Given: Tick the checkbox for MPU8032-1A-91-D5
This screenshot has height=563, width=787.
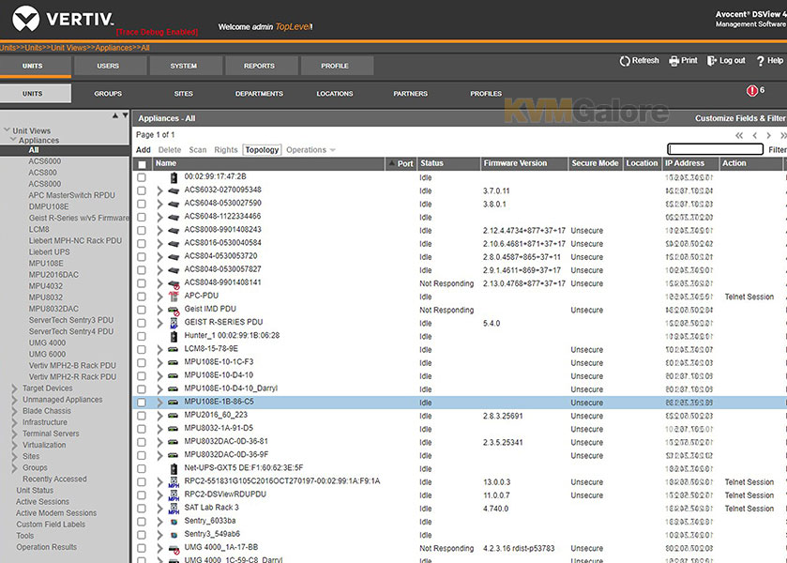Looking at the screenshot, I should (142, 429).
